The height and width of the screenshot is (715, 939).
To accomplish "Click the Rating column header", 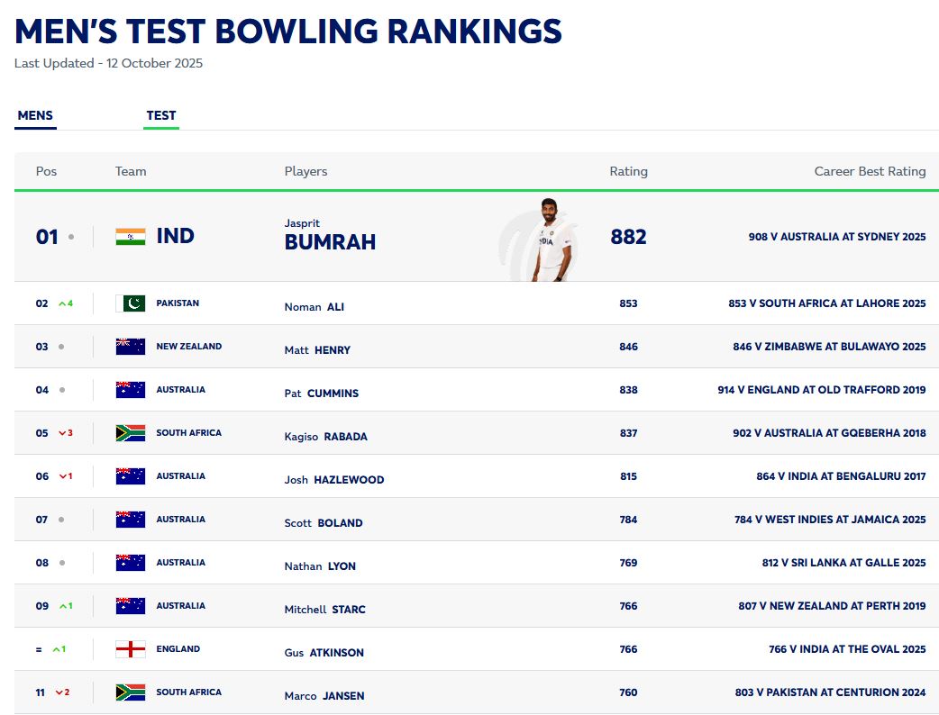I will [x=628, y=171].
